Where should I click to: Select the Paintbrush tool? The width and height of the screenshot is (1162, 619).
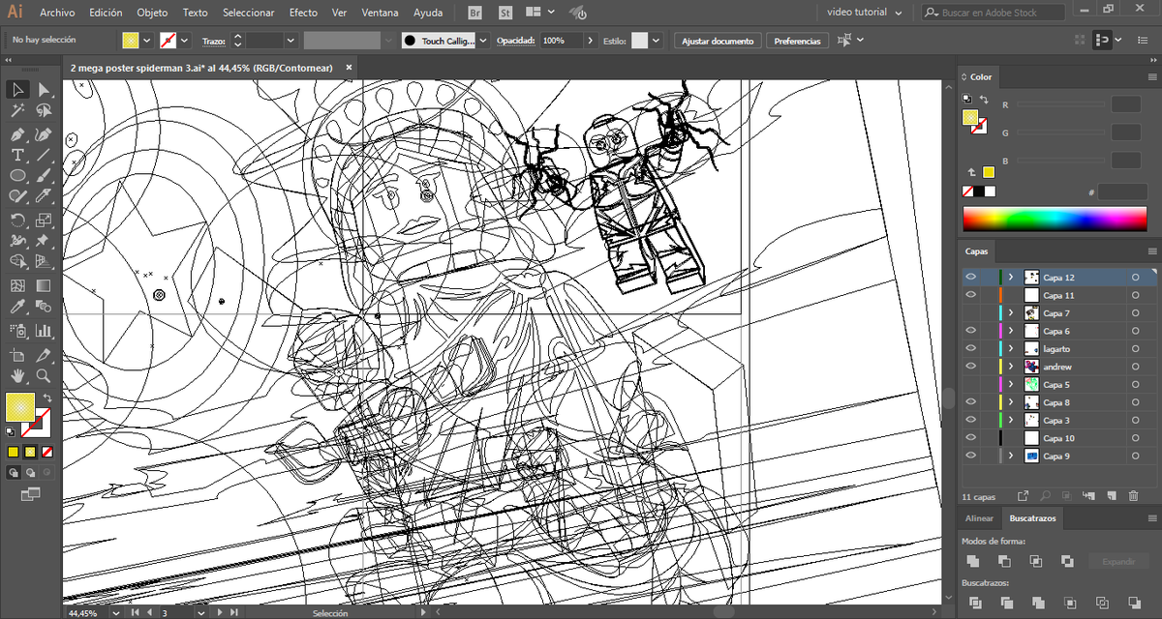point(44,176)
